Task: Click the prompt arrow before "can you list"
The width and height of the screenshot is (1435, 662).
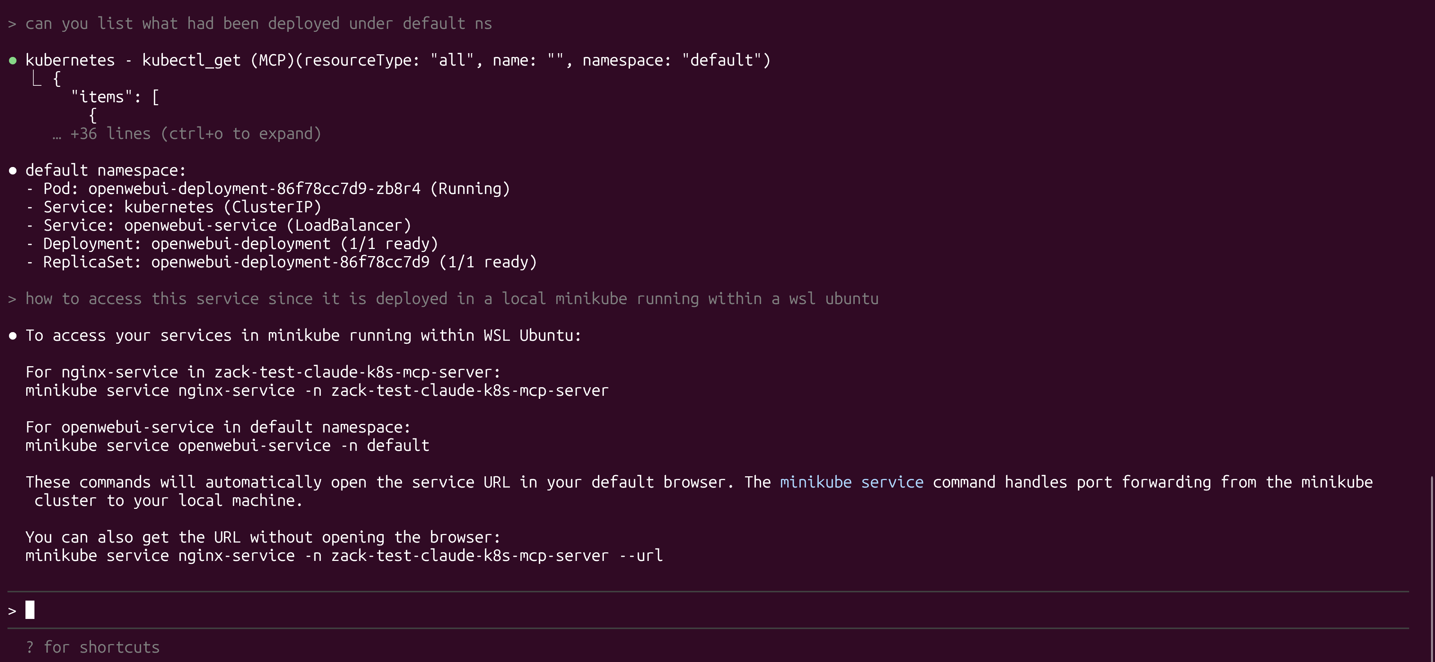Action: pyautogui.click(x=12, y=24)
